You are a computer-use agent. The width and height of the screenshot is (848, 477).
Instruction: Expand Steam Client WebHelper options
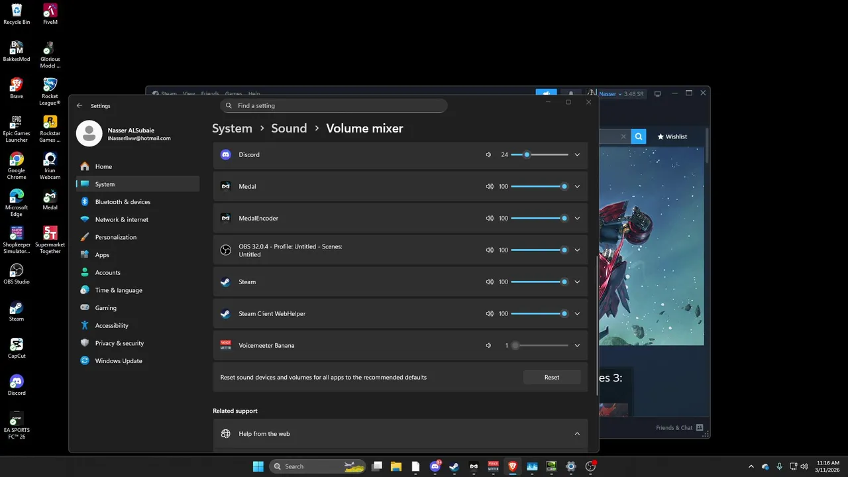[577, 313]
